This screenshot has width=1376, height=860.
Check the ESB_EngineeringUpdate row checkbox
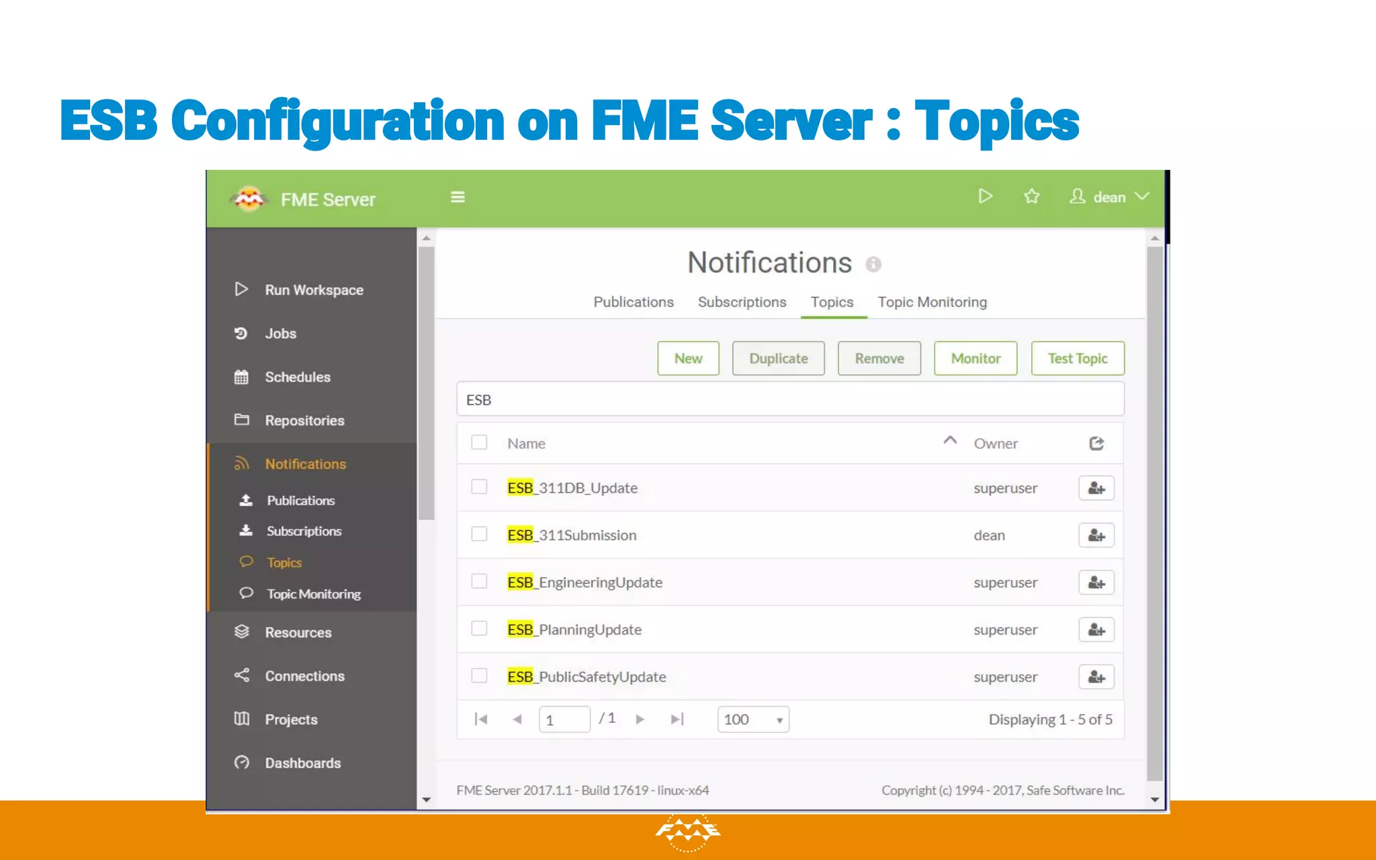click(x=479, y=580)
